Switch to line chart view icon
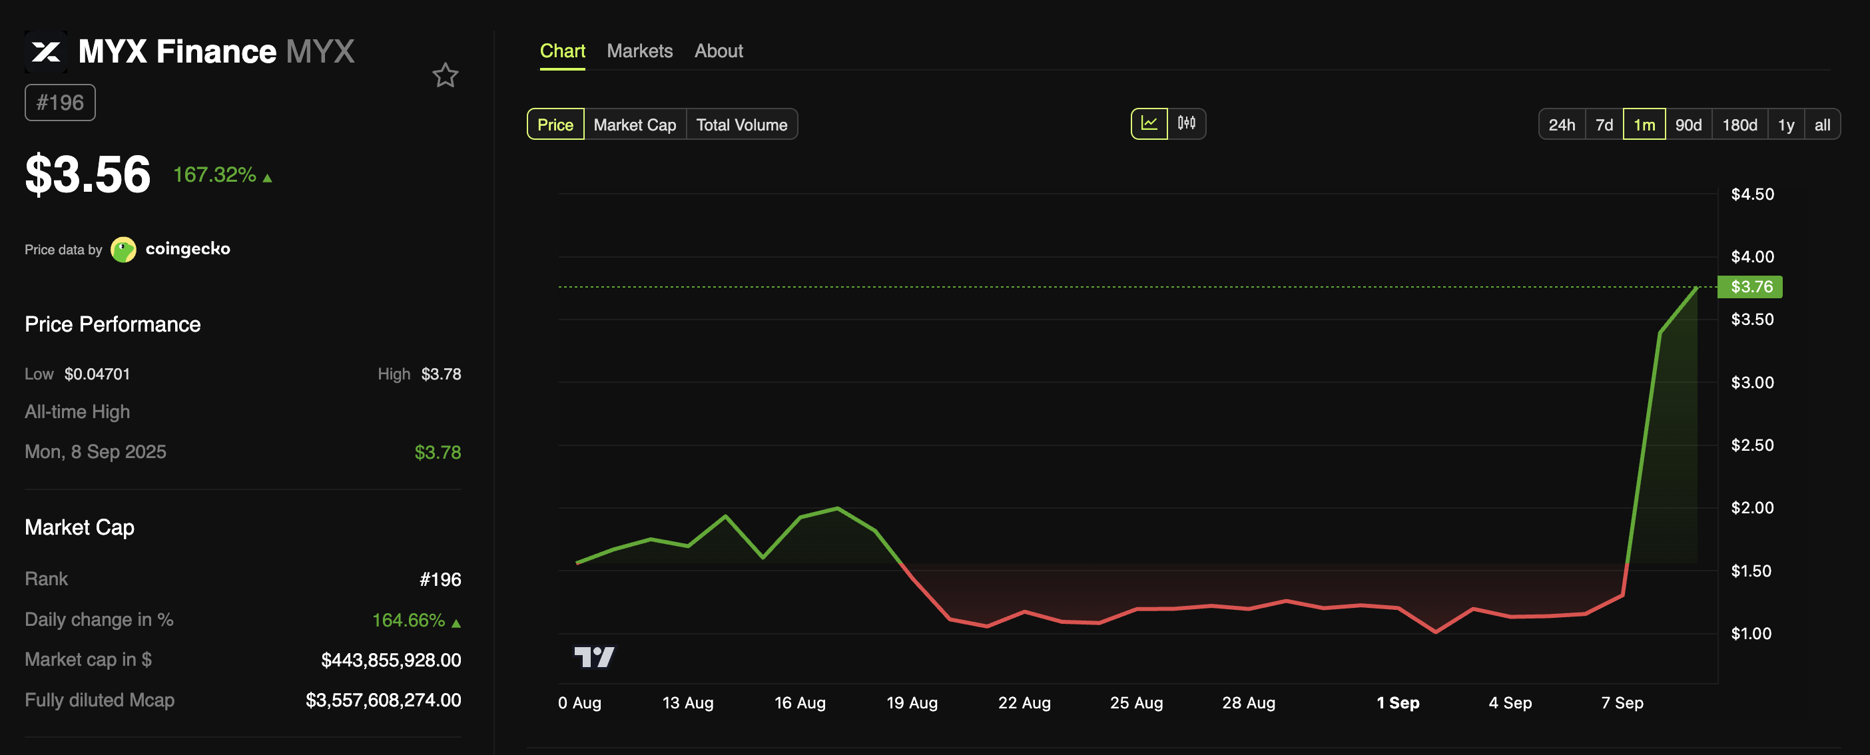The height and width of the screenshot is (755, 1870). pos(1149,123)
